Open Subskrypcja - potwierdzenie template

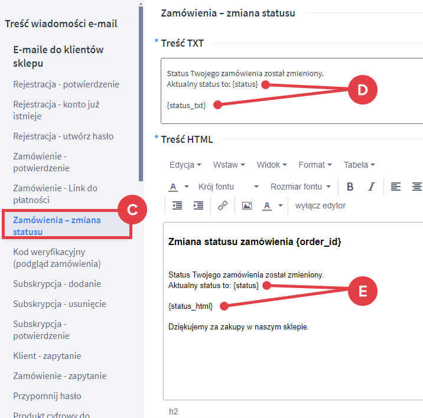pos(41,330)
